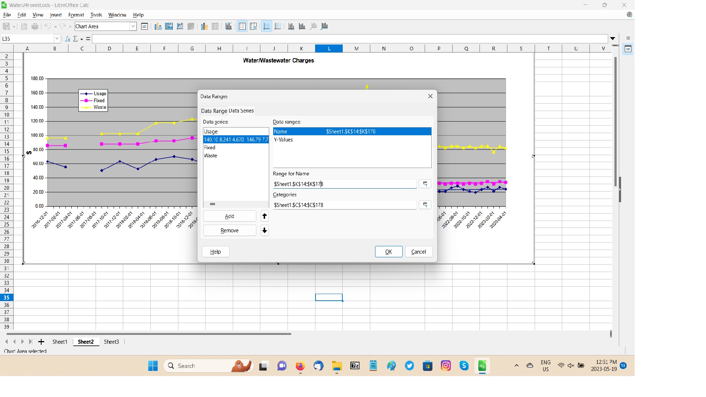The height and width of the screenshot is (397, 706).
Task: Launch Firefox from the taskbar
Action: (x=300, y=366)
